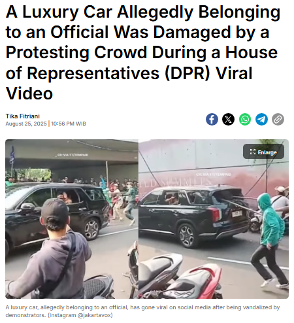Click the August 25, 2025 publish date
The image size is (294, 323).
click(x=26, y=124)
